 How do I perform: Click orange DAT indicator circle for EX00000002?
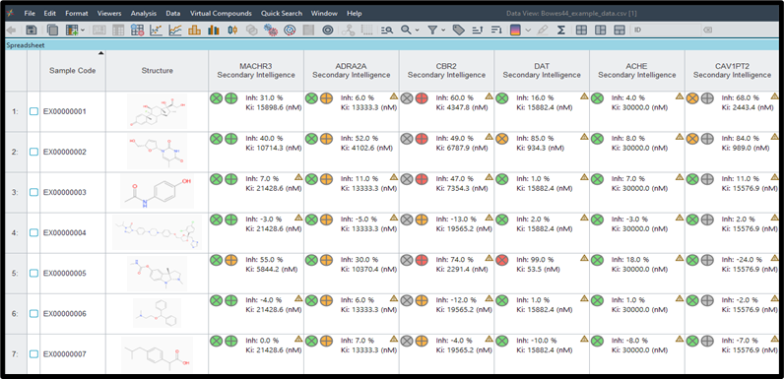(502, 139)
